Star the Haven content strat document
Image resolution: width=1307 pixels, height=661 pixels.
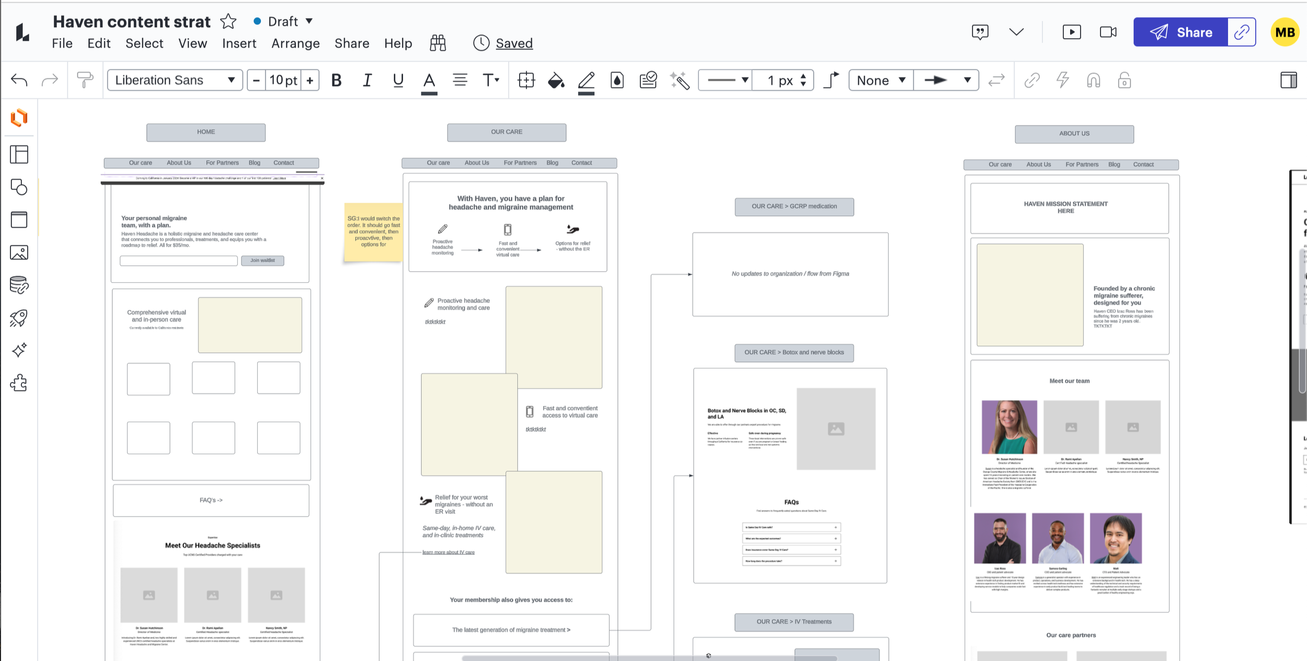[228, 21]
